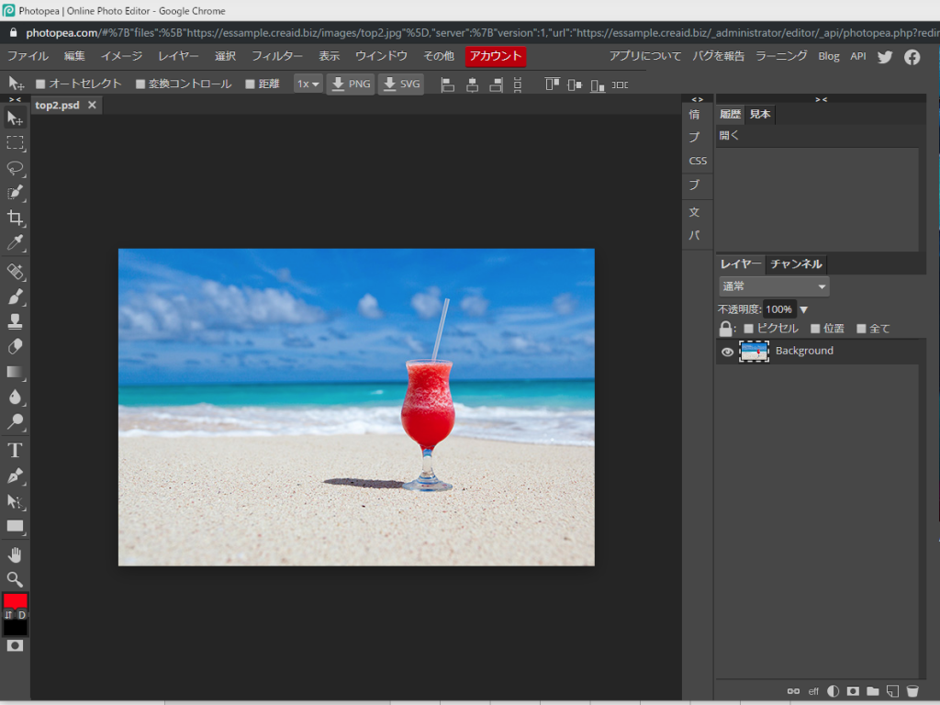Choose the Lasso tool
The width and height of the screenshot is (940, 705).
[15, 168]
